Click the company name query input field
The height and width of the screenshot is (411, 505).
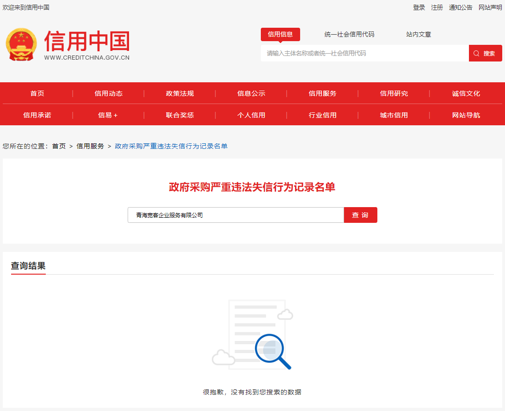[x=236, y=215]
